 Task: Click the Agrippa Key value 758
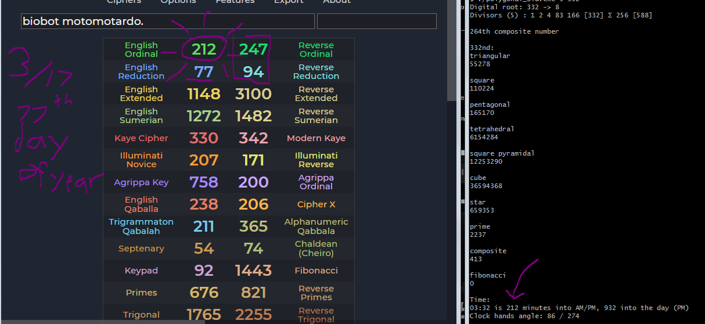point(204,182)
